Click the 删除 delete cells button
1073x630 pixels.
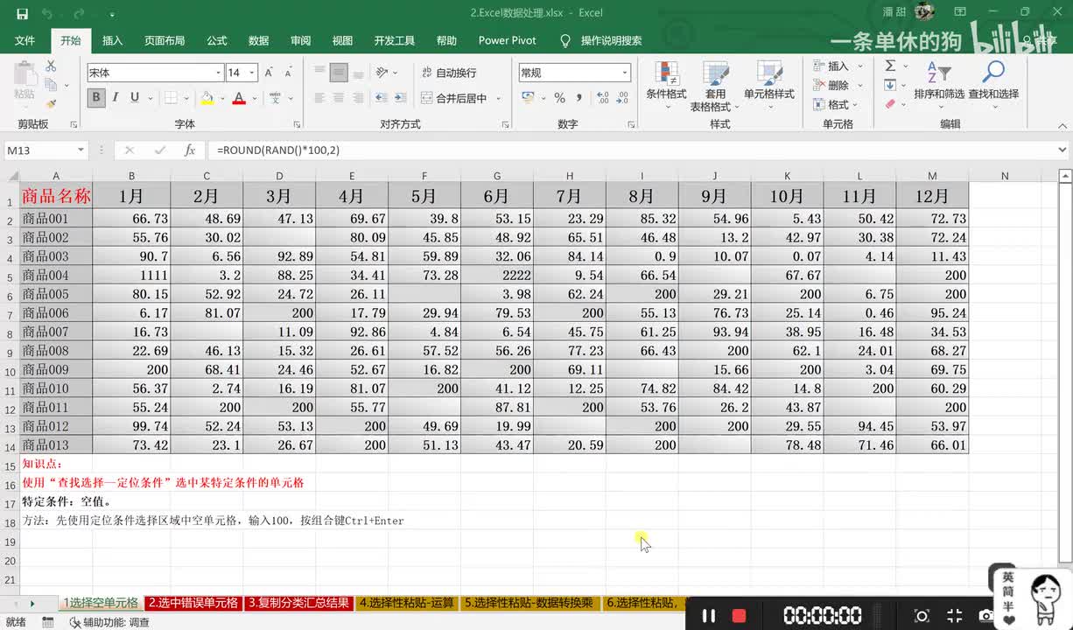[x=838, y=85]
